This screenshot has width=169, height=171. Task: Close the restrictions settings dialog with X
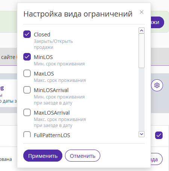point(142,12)
